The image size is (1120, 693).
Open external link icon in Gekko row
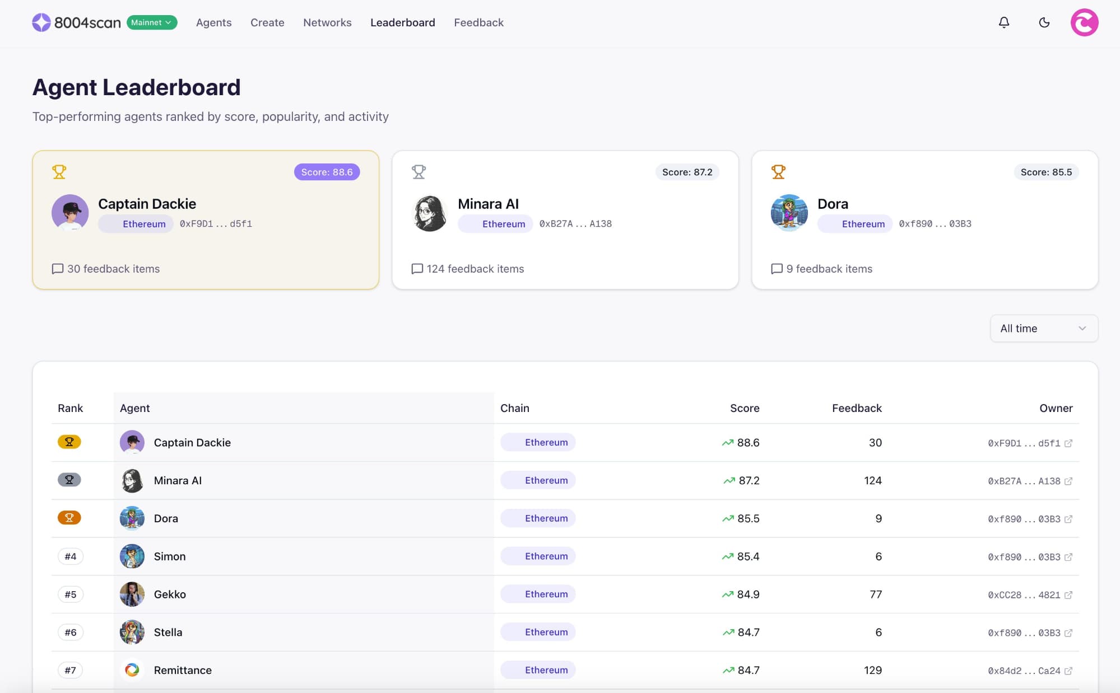[x=1068, y=595]
